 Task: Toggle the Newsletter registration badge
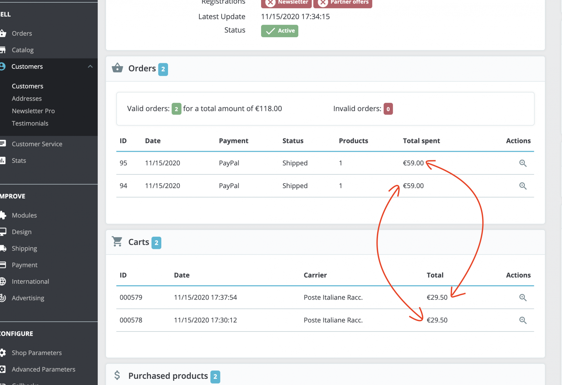coord(286,2)
